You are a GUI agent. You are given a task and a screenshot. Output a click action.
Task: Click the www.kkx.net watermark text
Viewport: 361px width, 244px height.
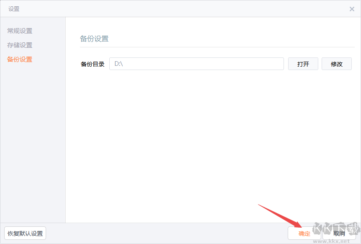tap(331, 241)
